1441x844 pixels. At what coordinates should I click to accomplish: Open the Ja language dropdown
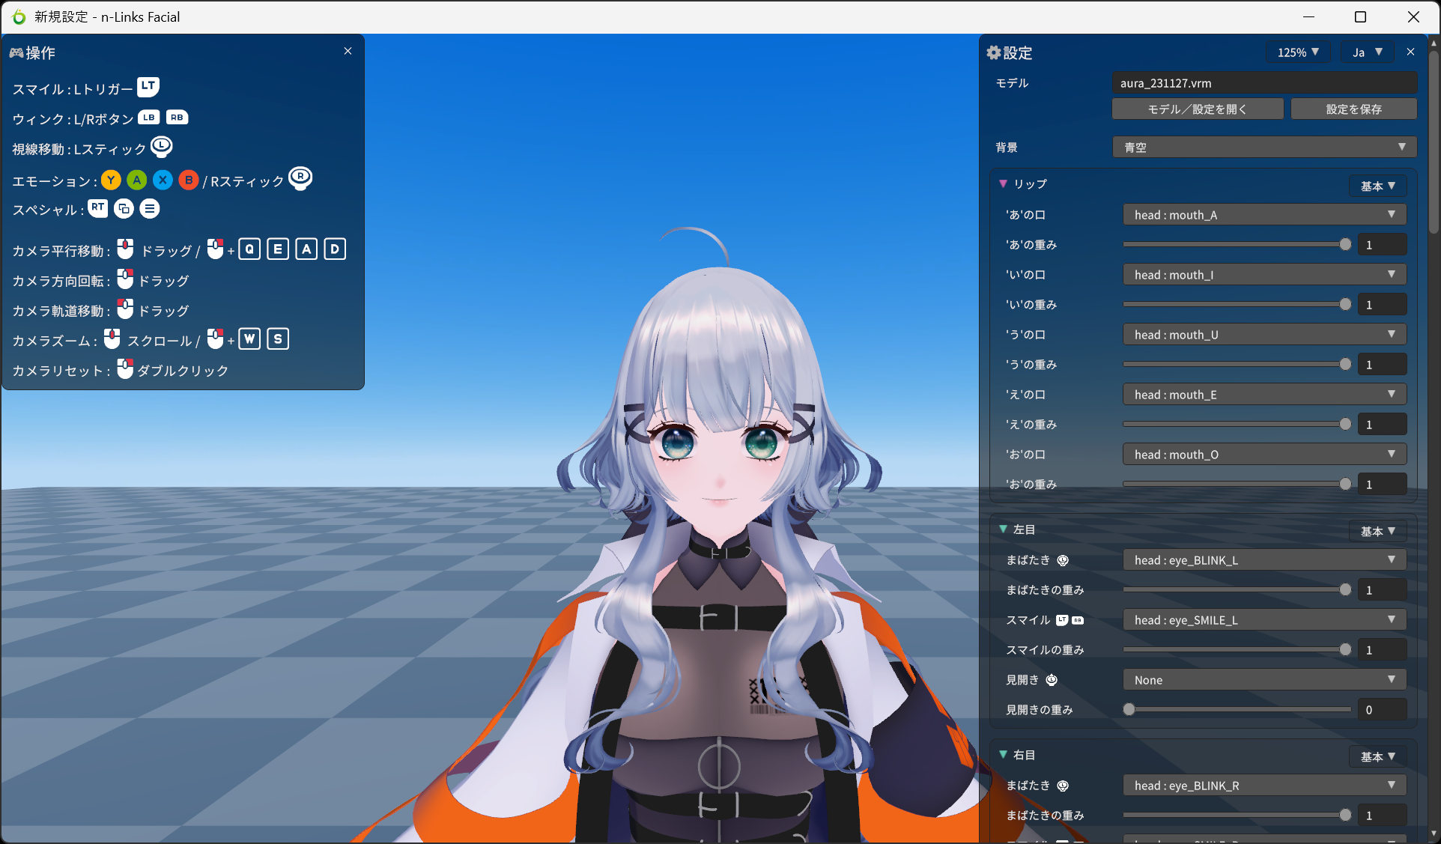1367,52
